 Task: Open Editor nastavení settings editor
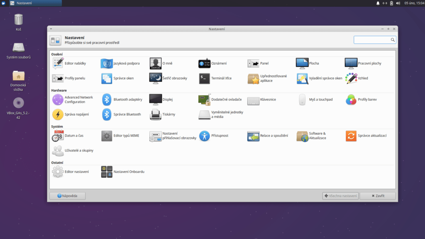pyautogui.click(x=71, y=172)
